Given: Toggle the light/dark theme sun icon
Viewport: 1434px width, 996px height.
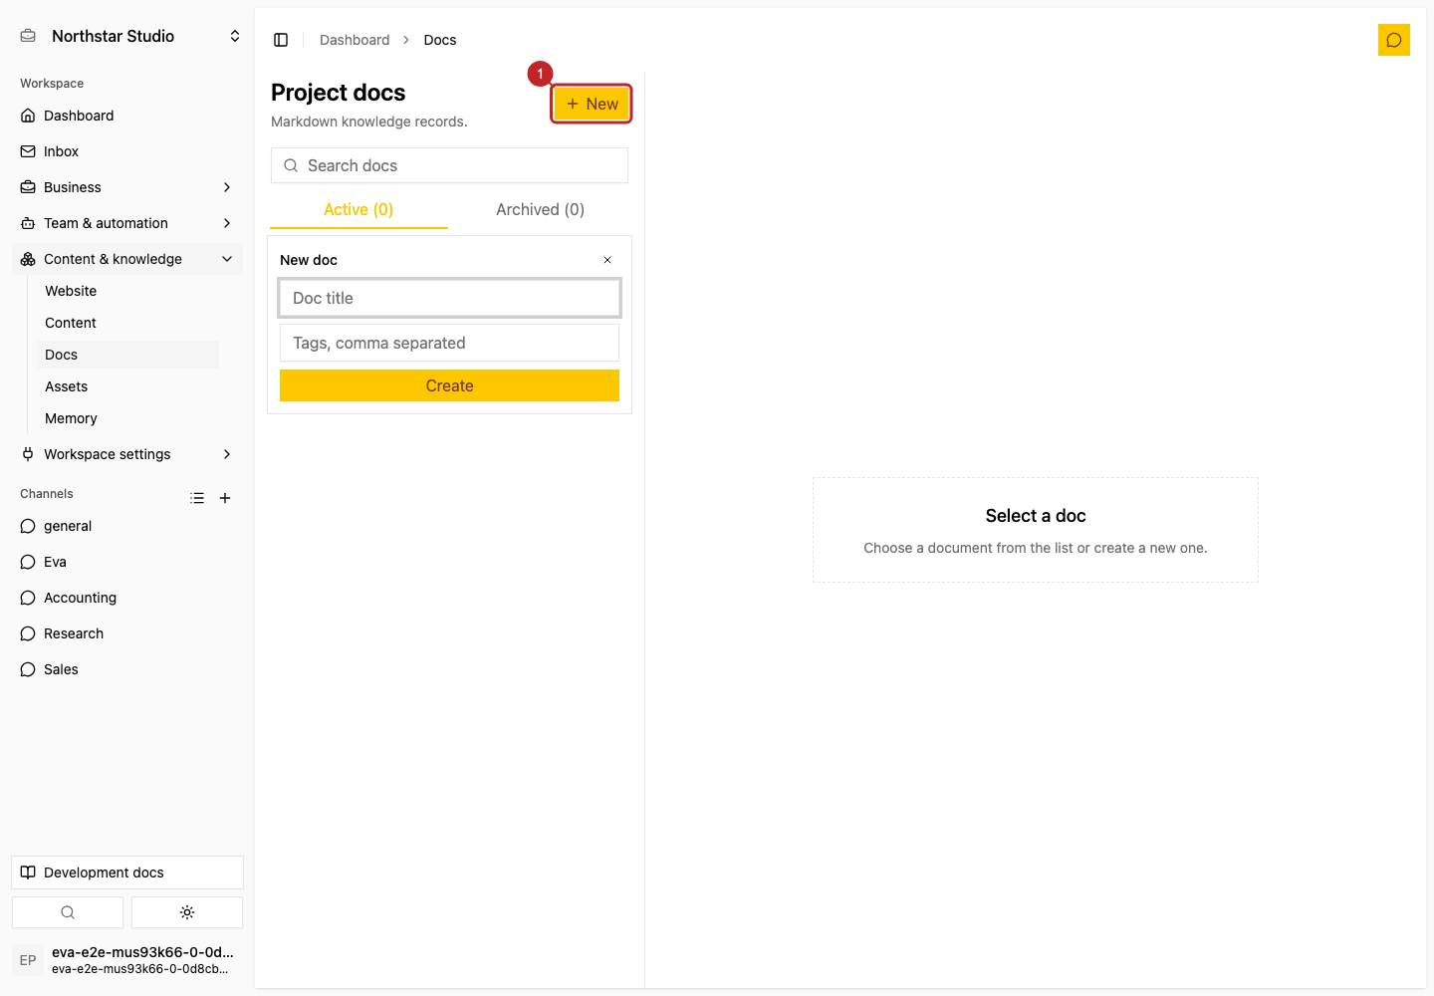Looking at the screenshot, I should pos(187,912).
